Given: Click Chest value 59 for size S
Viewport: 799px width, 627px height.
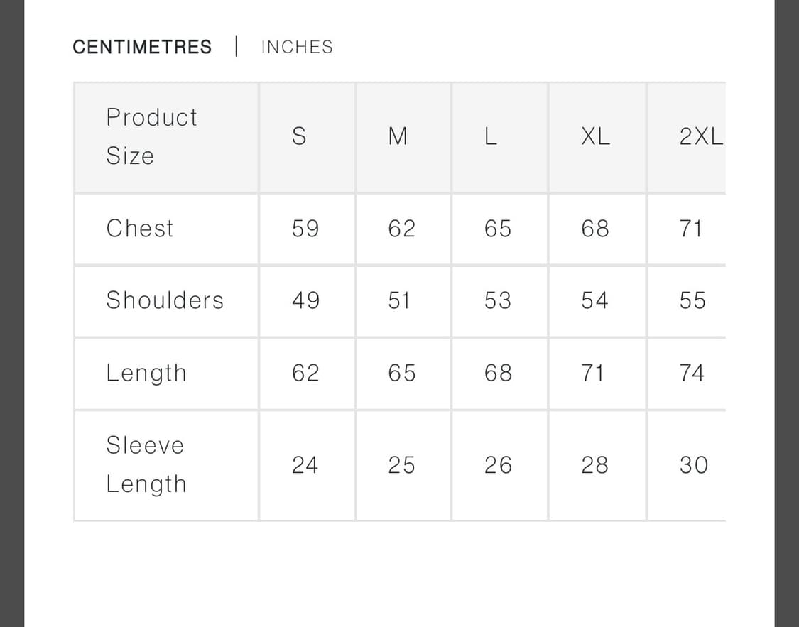Looking at the screenshot, I should pyautogui.click(x=305, y=229).
